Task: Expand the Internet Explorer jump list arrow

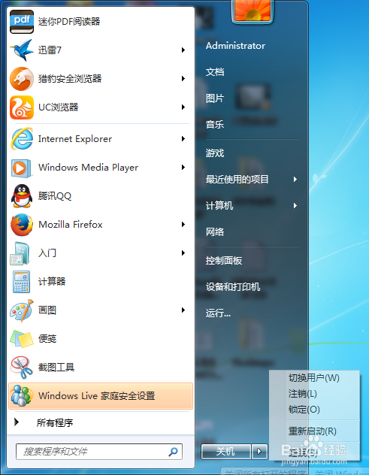Action: [x=183, y=139]
